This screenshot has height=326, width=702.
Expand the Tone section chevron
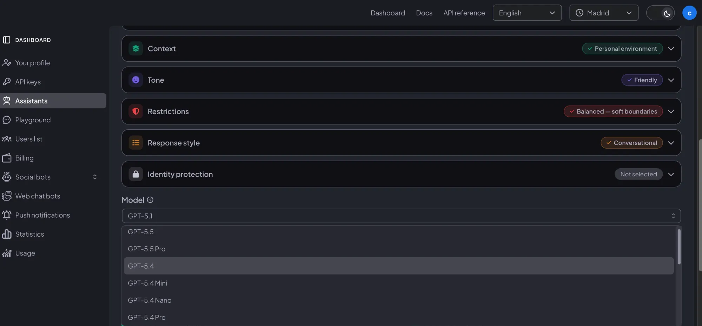[x=671, y=80]
